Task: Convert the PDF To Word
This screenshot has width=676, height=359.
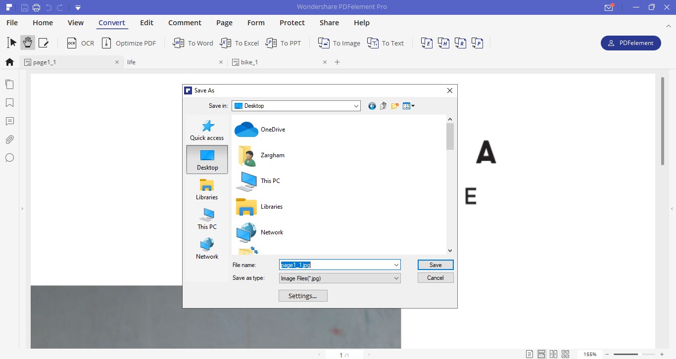Action: [193, 43]
